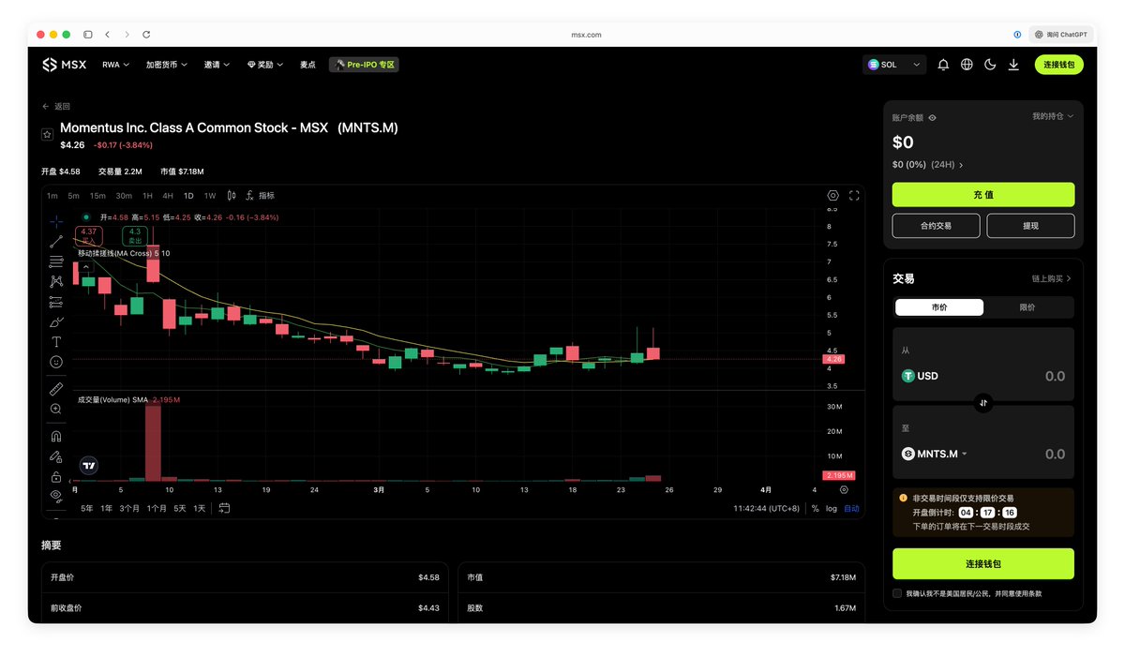Switch to dark mode moon toggle
The image size is (1125, 657).
(x=990, y=65)
